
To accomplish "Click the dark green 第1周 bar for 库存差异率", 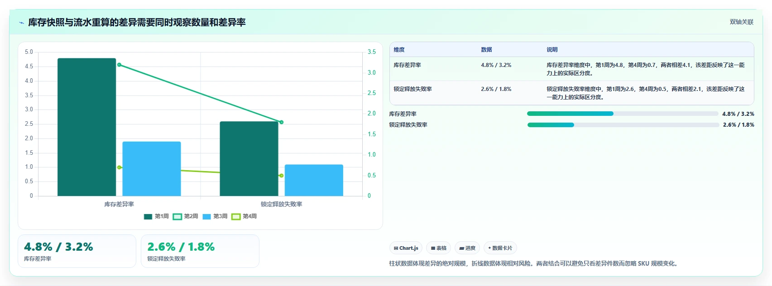I will [x=86, y=127].
